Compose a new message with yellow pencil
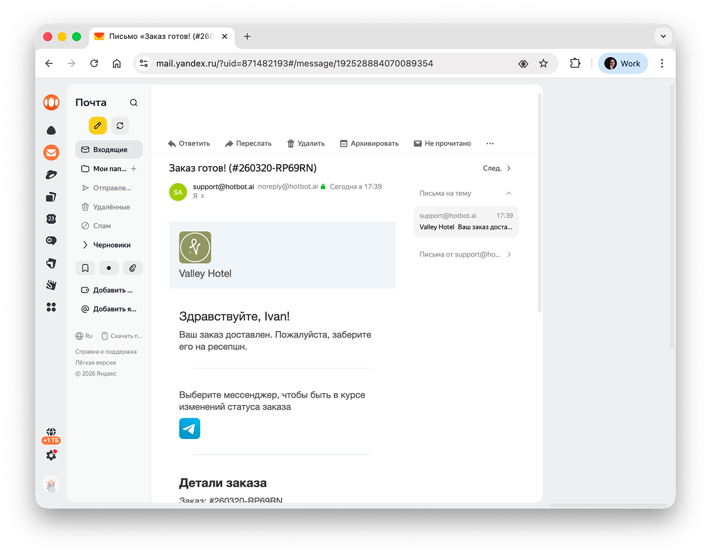Image resolution: width=711 pixels, height=555 pixels. coord(97,125)
